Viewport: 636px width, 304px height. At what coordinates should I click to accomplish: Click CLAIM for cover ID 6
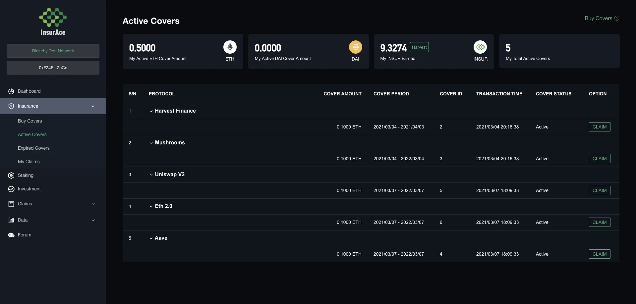coord(600,222)
